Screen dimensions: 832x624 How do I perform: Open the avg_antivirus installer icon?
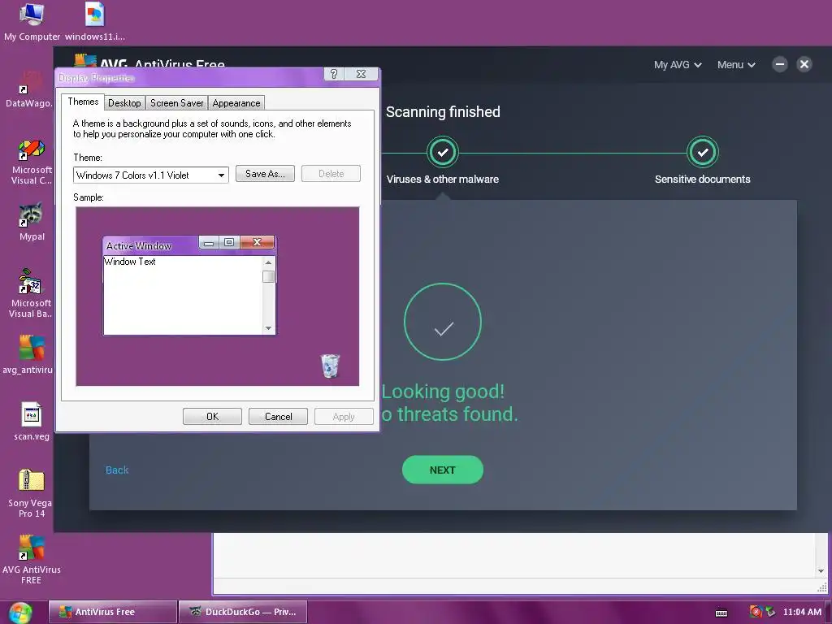(x=28, y=354)
